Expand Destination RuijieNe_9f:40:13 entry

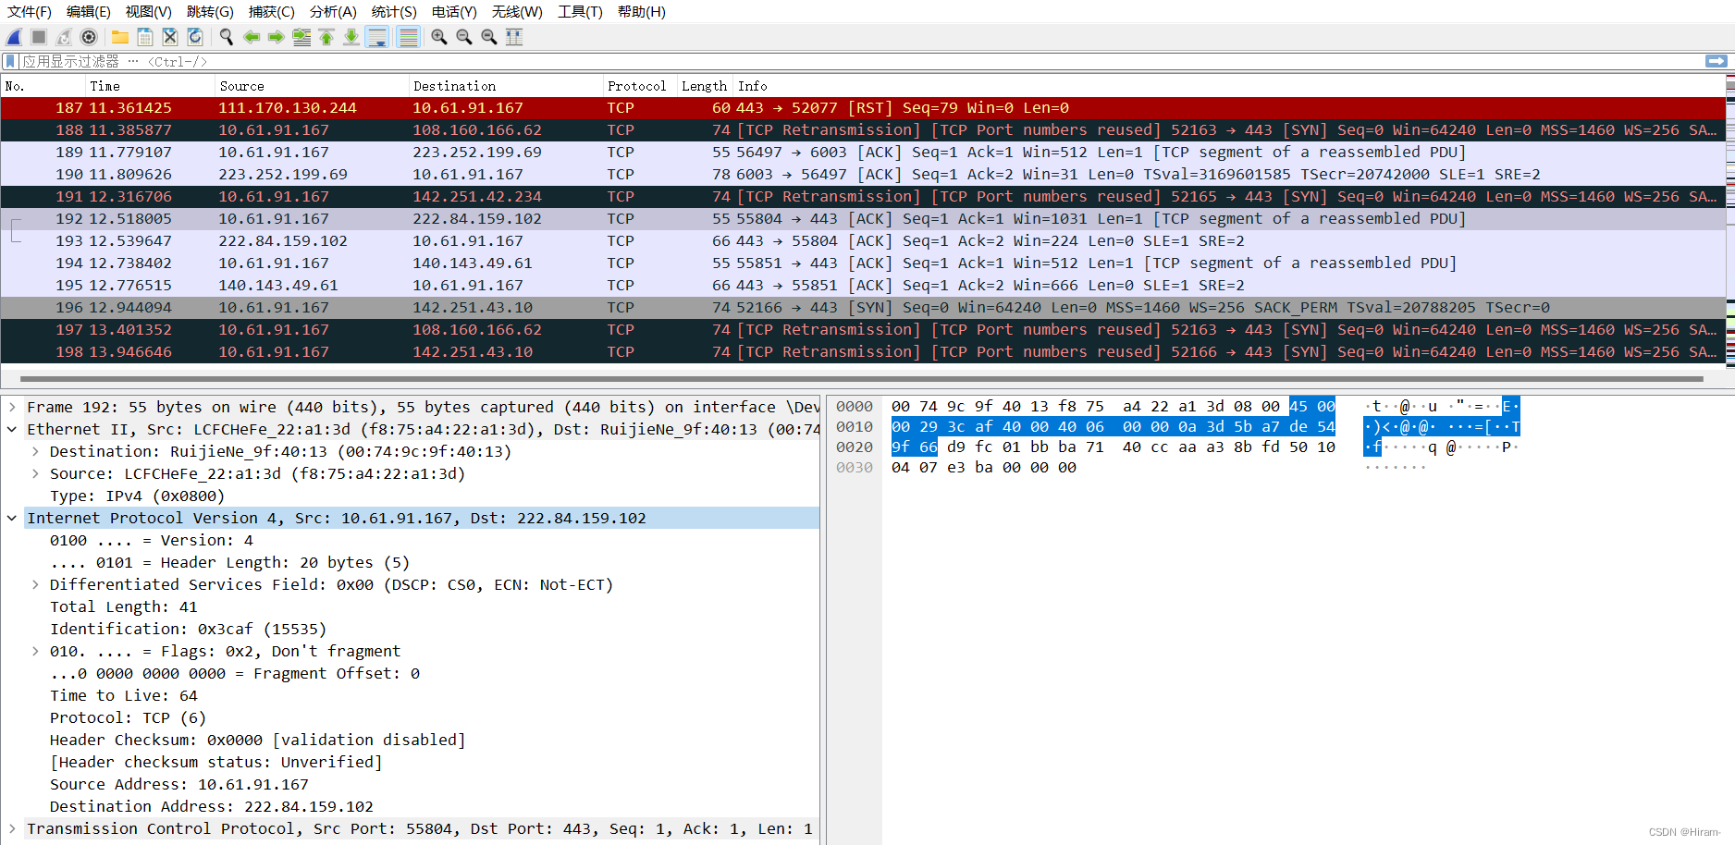[35, 451]
